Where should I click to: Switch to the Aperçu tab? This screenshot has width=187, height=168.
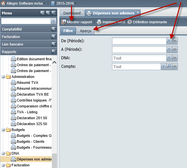tap(86, 31)
